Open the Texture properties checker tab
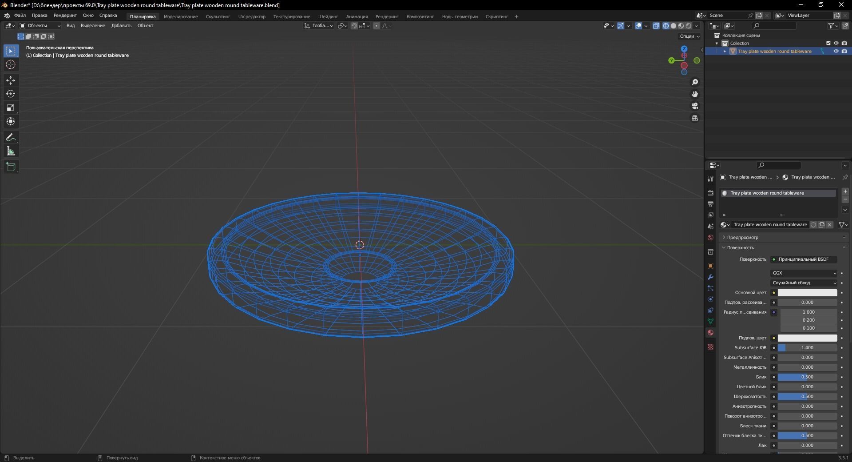 (x=710, y=346)
